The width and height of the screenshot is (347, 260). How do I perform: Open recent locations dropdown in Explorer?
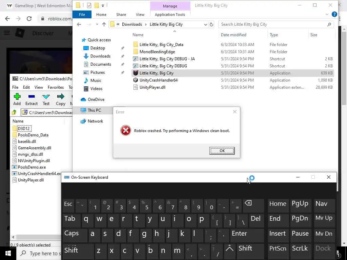[x=97, y=24]
